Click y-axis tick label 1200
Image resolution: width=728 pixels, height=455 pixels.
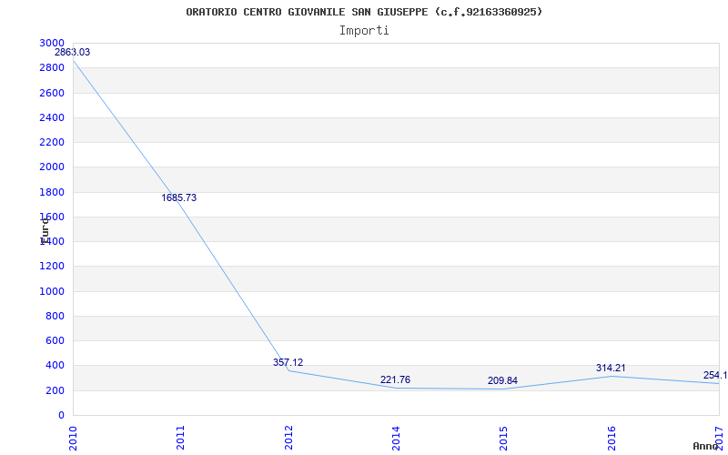[x=52, y=267]
